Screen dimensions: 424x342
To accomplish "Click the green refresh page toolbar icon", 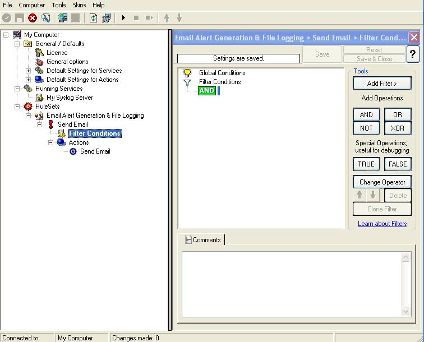I will pos(93,18).
